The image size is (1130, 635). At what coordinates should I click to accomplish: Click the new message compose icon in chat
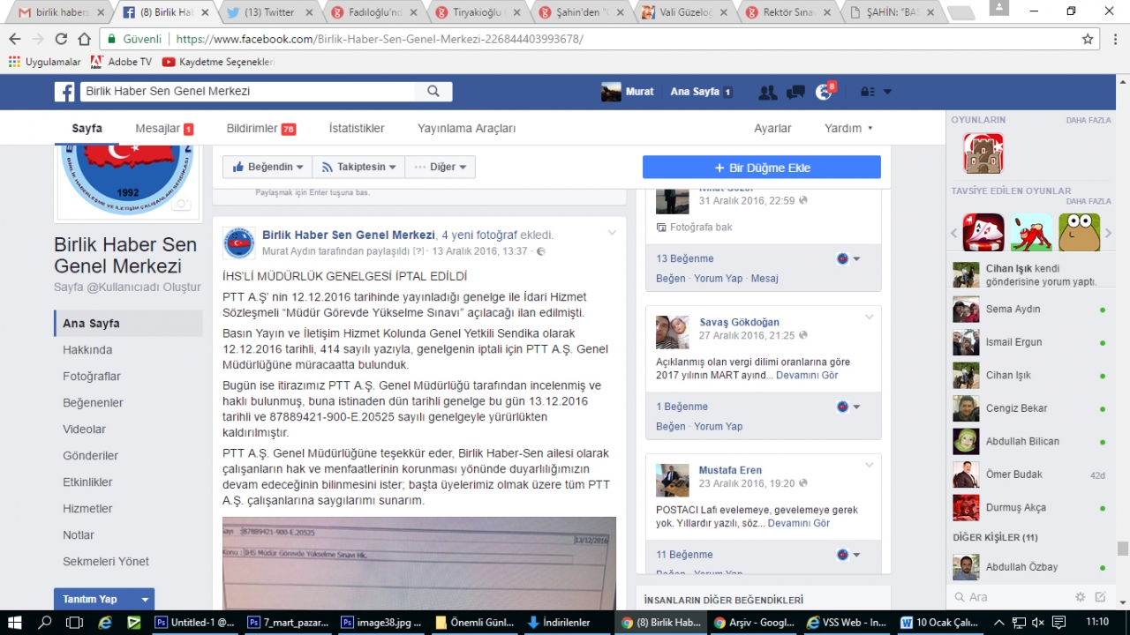(x=1100, y=597)
